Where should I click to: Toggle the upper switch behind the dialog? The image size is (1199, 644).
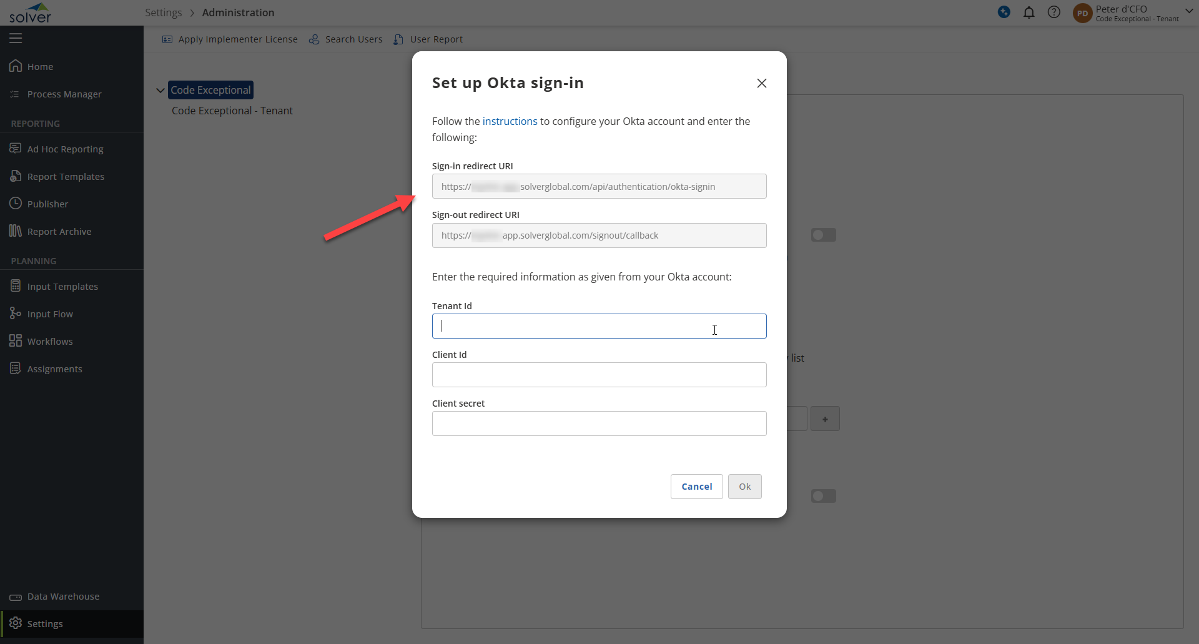(823, 235)
